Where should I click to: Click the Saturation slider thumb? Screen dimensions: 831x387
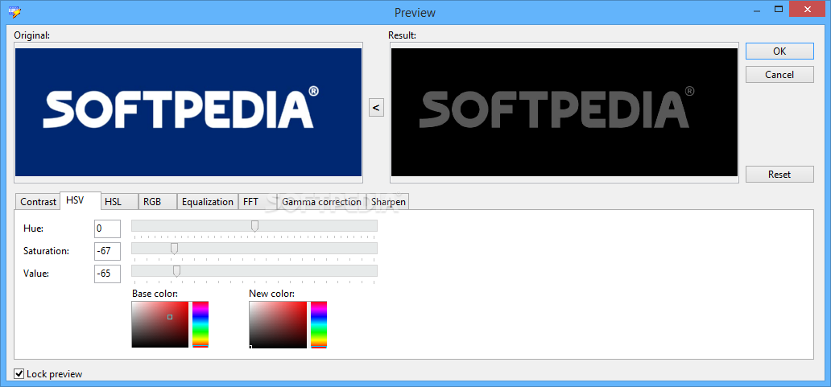point(174,249)
